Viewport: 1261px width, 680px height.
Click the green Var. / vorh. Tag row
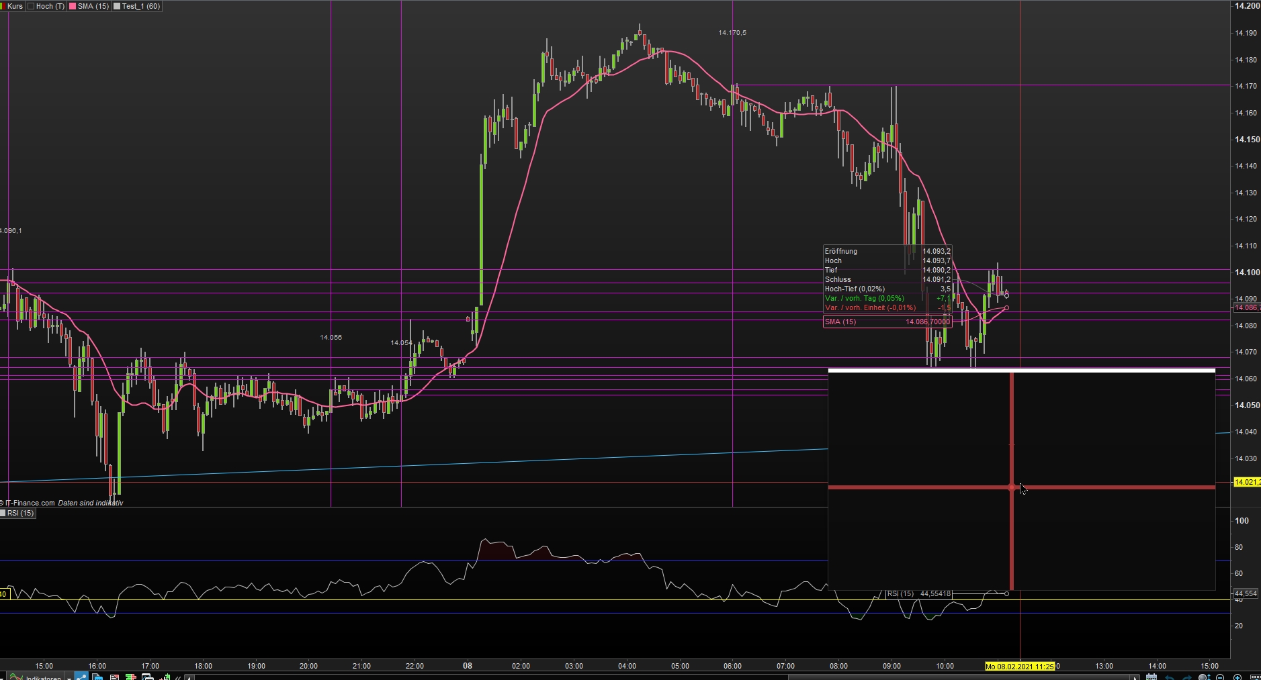[x=887, y=298]
